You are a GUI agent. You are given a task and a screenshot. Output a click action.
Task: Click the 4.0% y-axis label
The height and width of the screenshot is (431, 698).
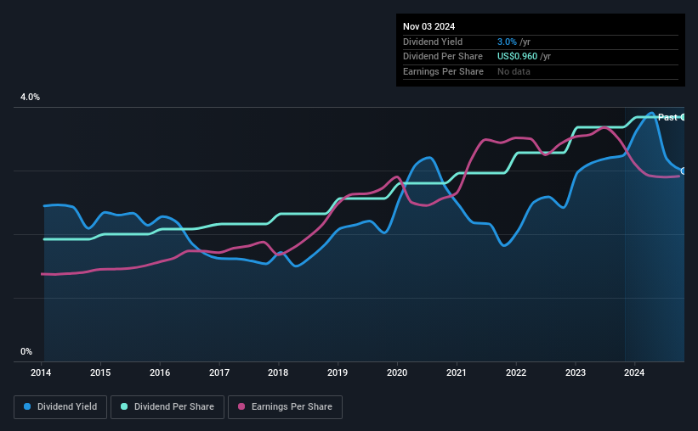tap(30, 98)
